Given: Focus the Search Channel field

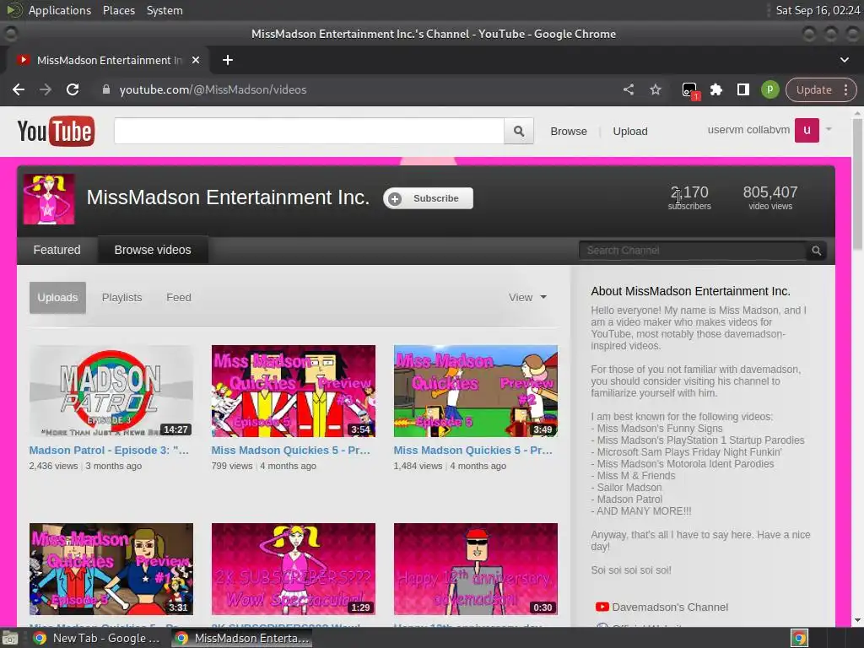Looking at the screenshot, I should click(x=693, y=251).
